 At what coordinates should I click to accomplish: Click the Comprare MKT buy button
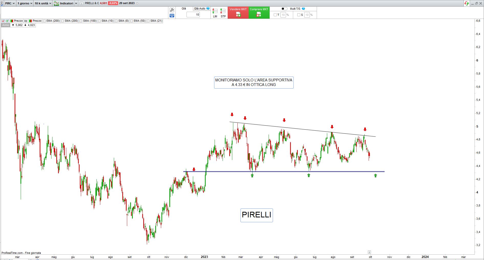(x=259, y=13)
